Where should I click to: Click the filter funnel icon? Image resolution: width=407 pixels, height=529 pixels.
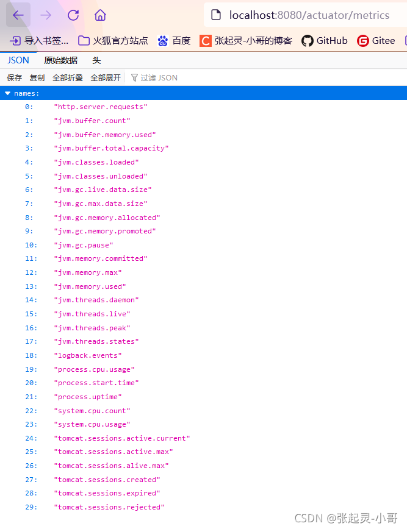click(x=134, y=77)
